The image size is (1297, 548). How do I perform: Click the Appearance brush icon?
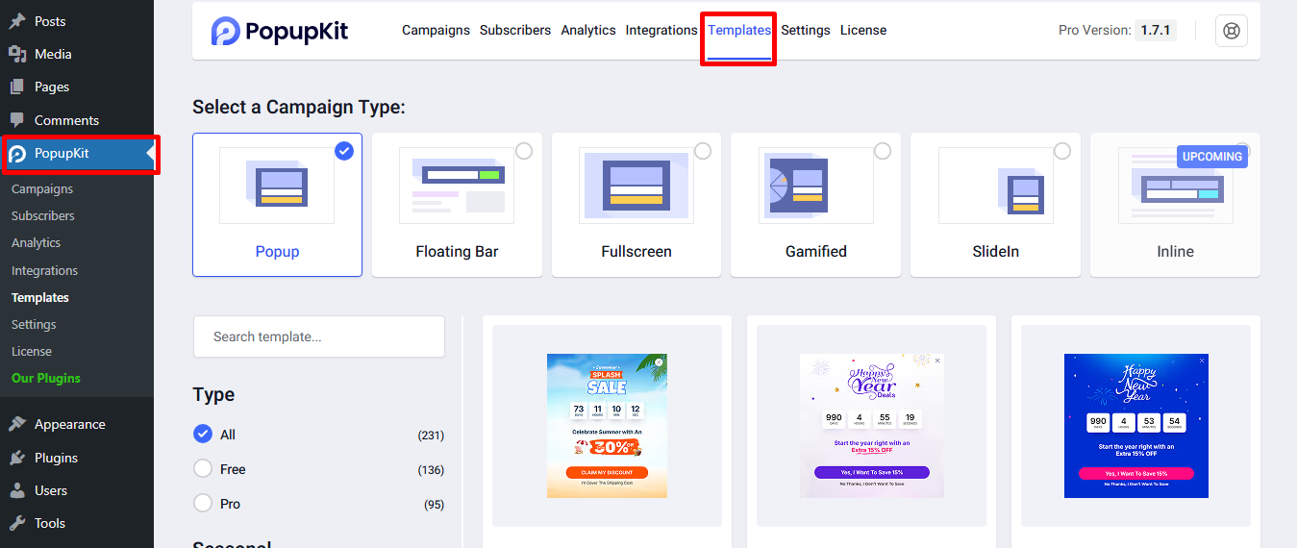point(17,424)
